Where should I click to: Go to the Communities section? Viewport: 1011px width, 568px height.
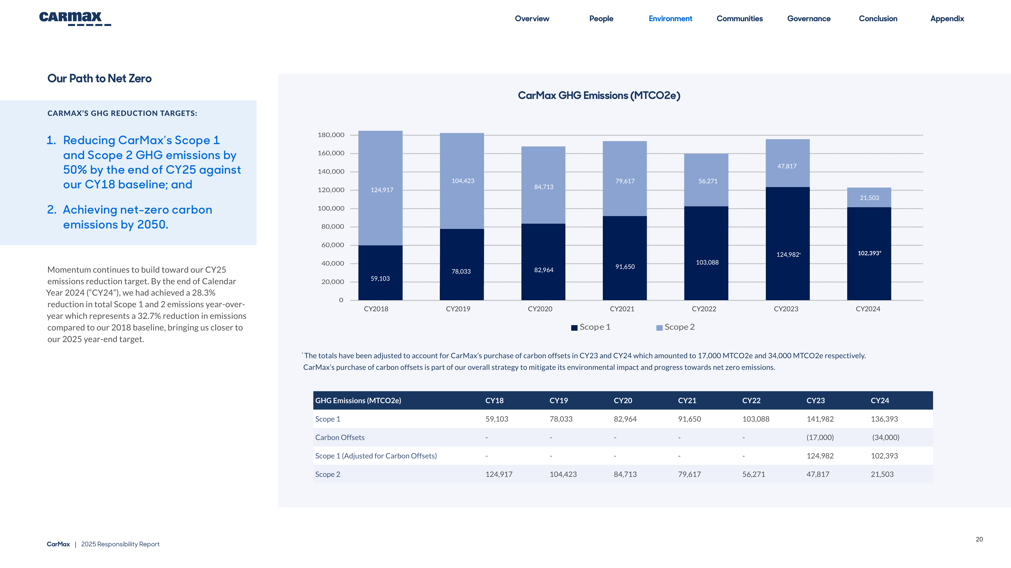coord(739,18)
